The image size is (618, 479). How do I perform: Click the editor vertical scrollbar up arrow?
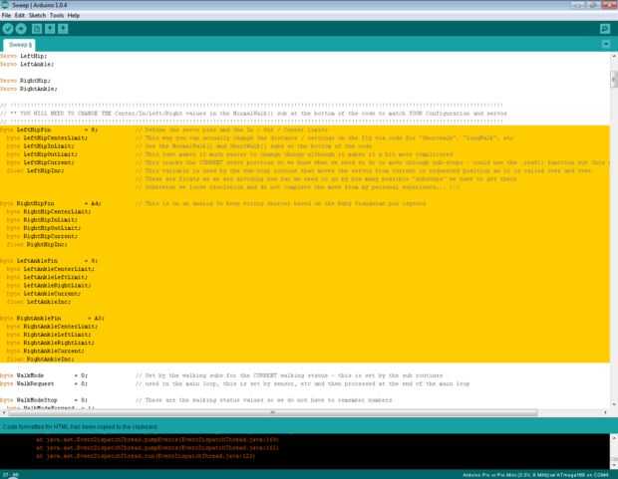614,57
